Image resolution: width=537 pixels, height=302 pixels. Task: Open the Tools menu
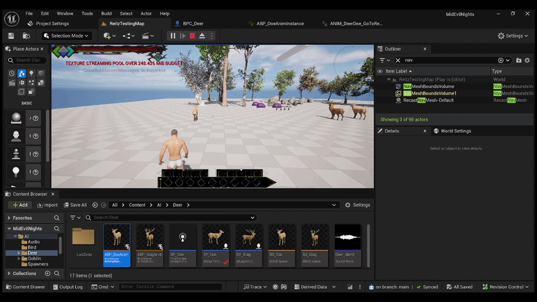click(87, 13)
